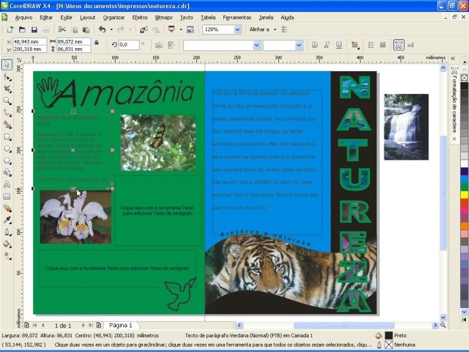Click the rotation angle input field
This screenshot has width=469, height=352.
pos(129,45)
